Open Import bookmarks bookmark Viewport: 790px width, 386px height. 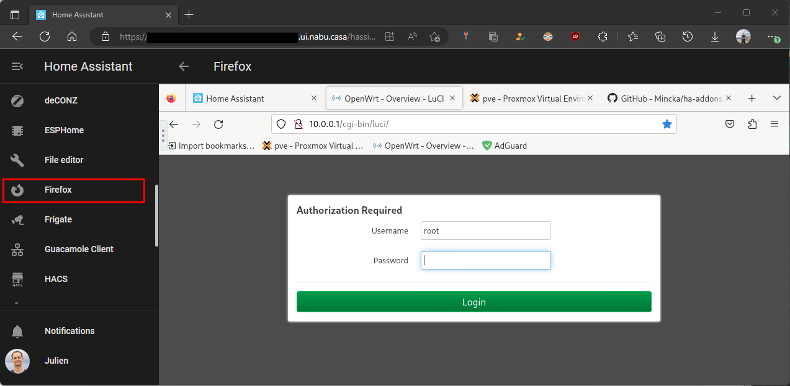point(211,146)
